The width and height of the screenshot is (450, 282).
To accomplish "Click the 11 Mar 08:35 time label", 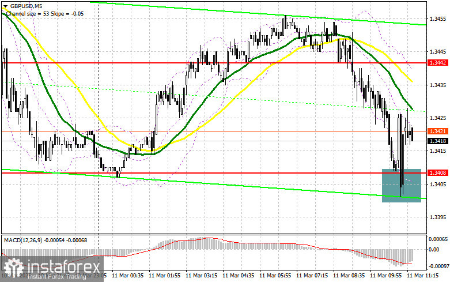I will coord(349,276).
